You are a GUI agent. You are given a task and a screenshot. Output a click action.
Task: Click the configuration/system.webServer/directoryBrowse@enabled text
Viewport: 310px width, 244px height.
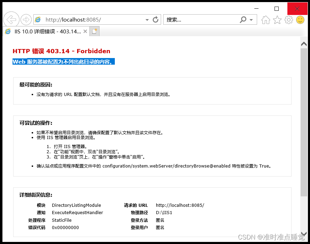(166, 166)
